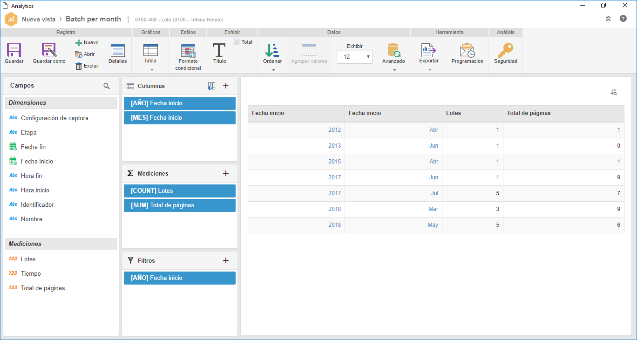Viewport: 637px width, 340px height.
Task: Search fields in Campos panel
Action: click(107, 86)
